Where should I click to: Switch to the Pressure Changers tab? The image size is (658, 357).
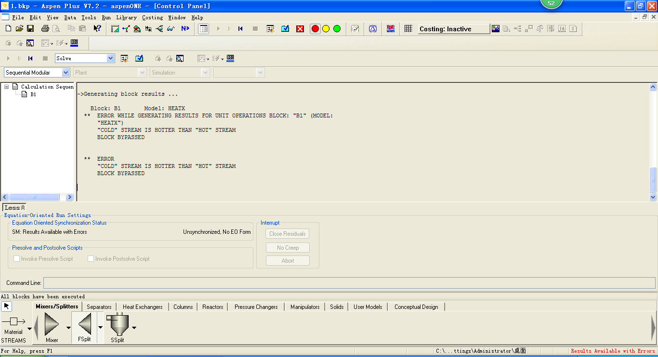256,307
